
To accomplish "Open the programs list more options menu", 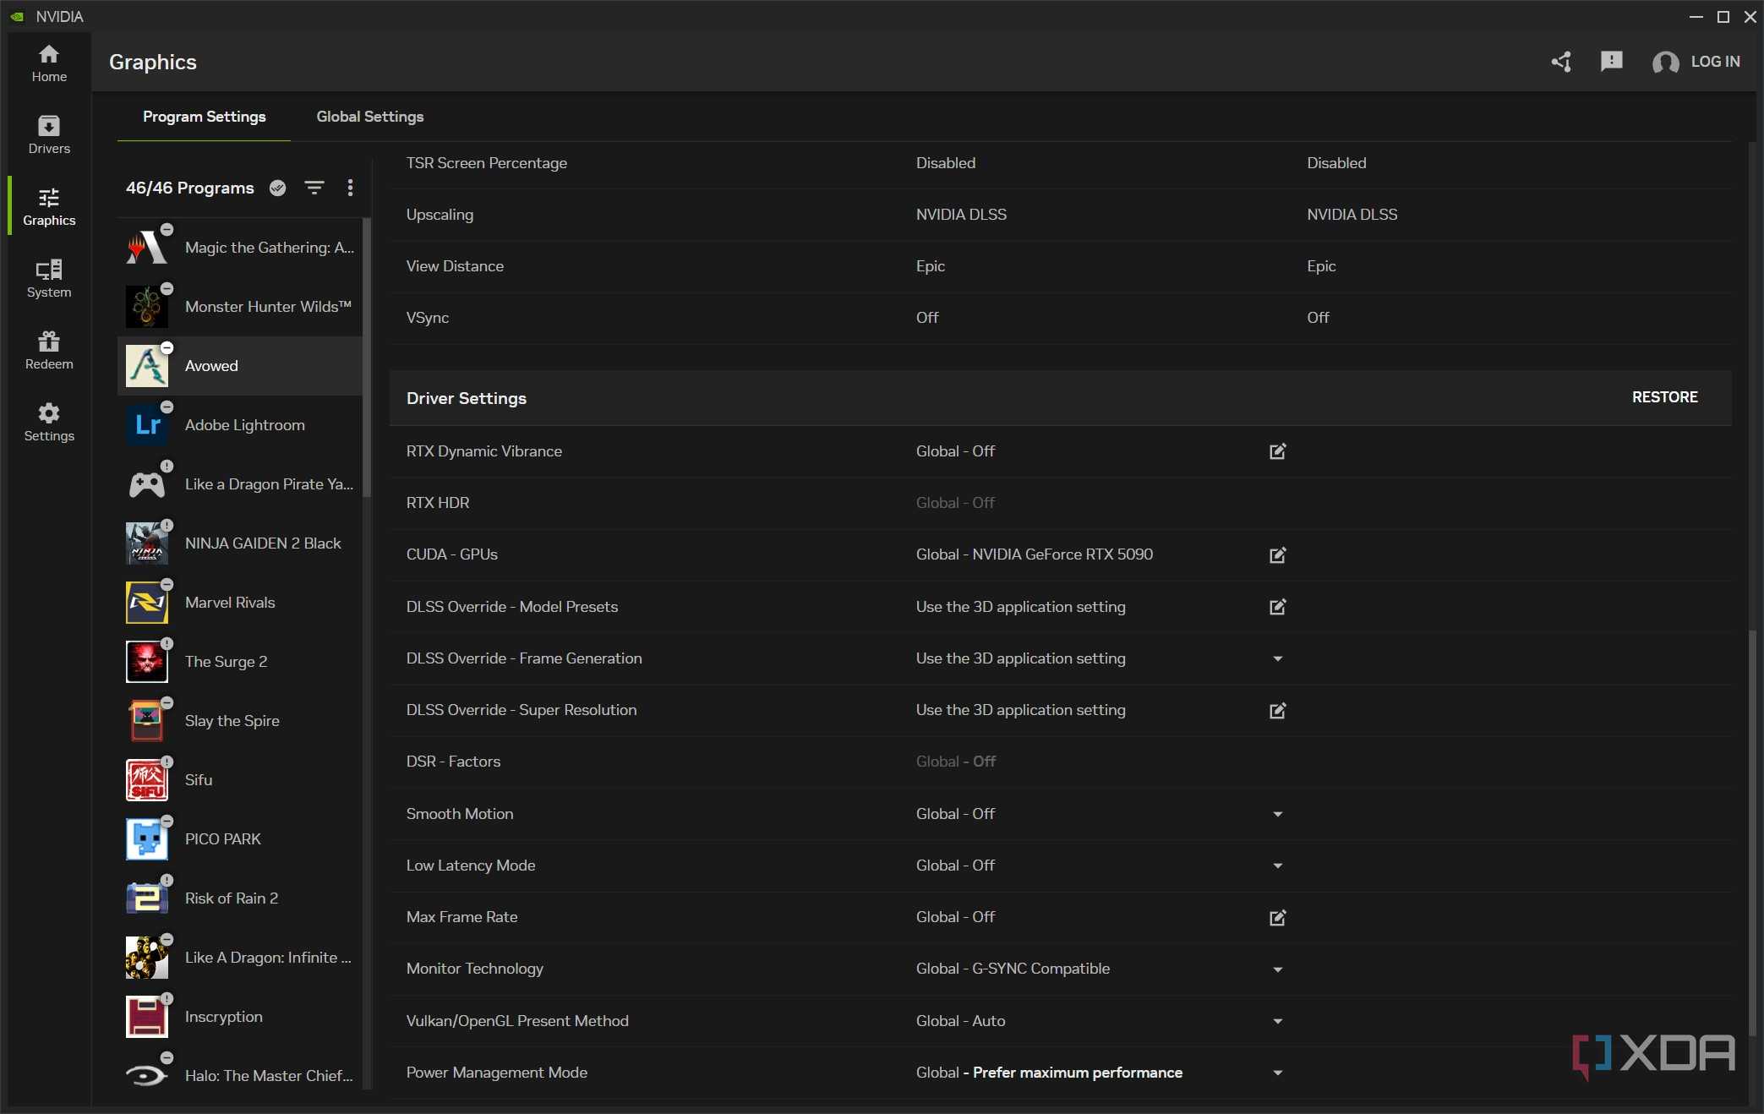I will pos(350,188).
